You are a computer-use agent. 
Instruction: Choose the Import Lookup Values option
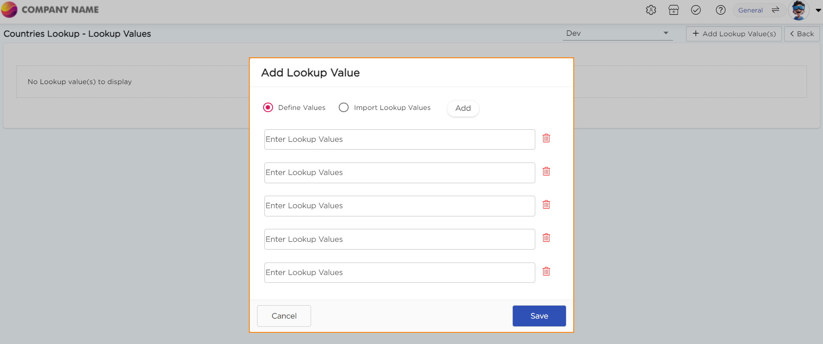(344, 107)
